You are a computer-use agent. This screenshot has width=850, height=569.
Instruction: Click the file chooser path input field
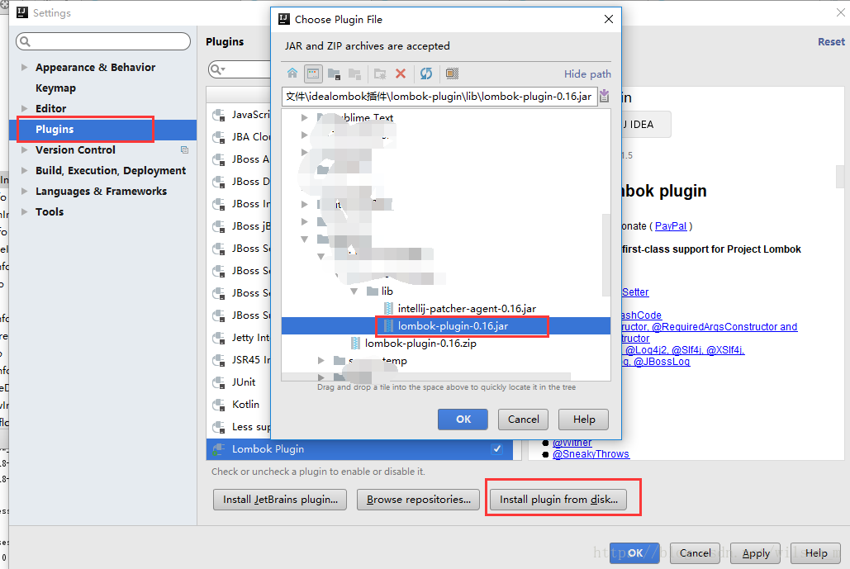click(x=439, y=97)
